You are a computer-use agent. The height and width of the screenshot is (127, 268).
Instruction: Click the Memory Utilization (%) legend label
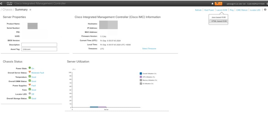click(150, 80)
